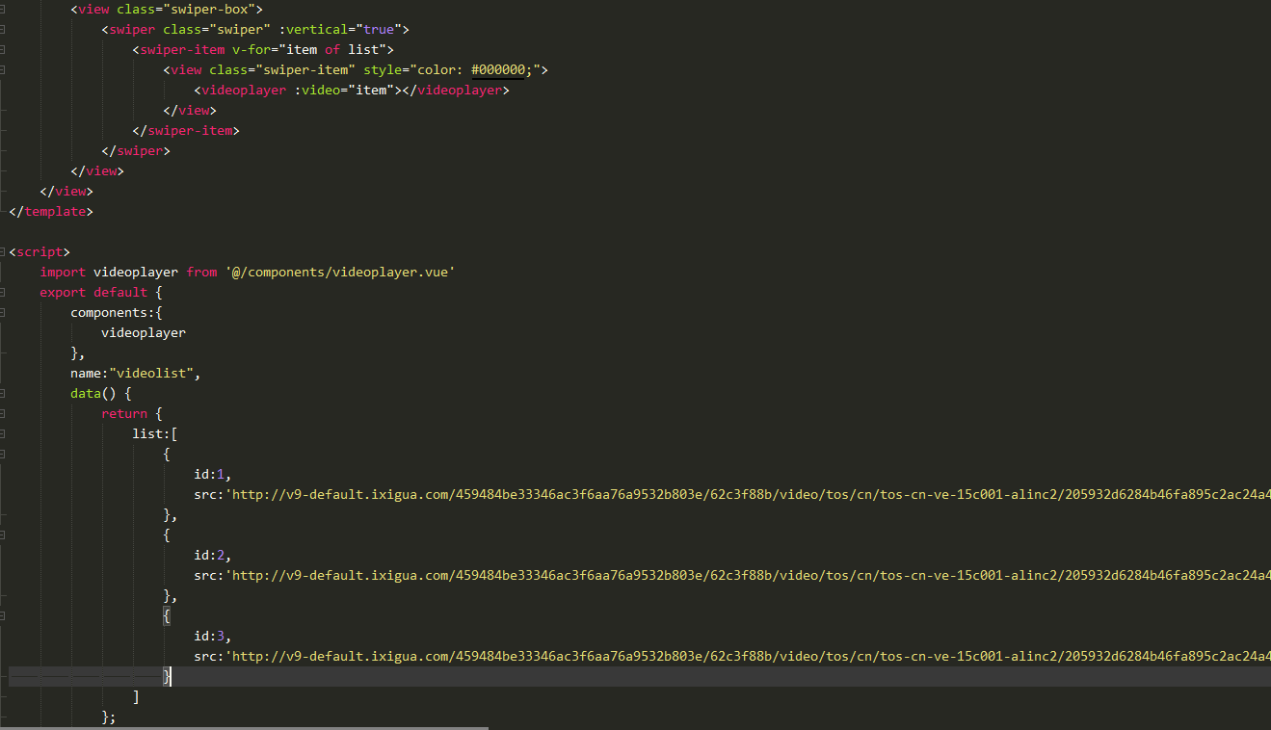Fold the export default block
Image resolution: width=1271 pixels, height=730 pixels.
[3, 293]
